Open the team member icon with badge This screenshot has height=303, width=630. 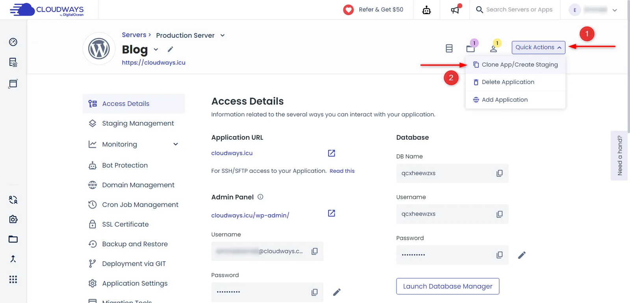pos(493,48)
